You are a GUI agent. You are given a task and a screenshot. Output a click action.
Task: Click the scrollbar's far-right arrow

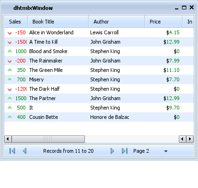click(x=190, y=139)
